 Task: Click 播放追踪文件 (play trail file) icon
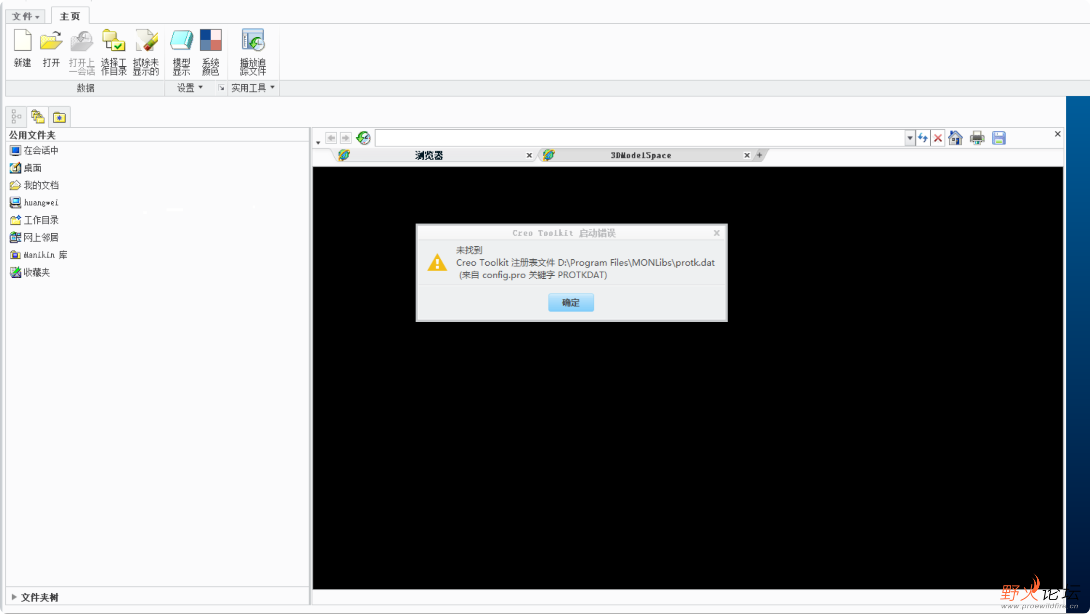253,52
